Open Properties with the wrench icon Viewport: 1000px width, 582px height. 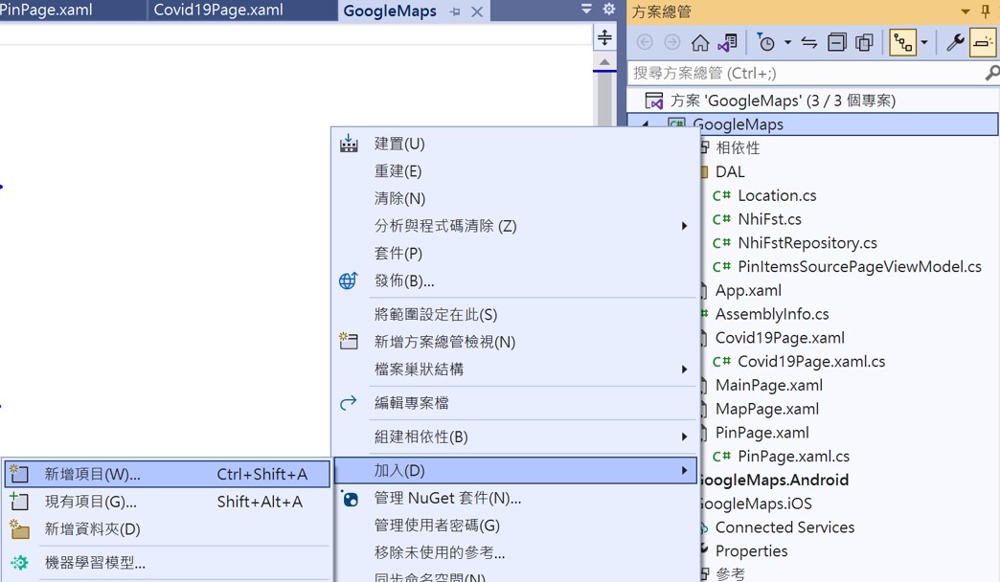coord(955,43)
